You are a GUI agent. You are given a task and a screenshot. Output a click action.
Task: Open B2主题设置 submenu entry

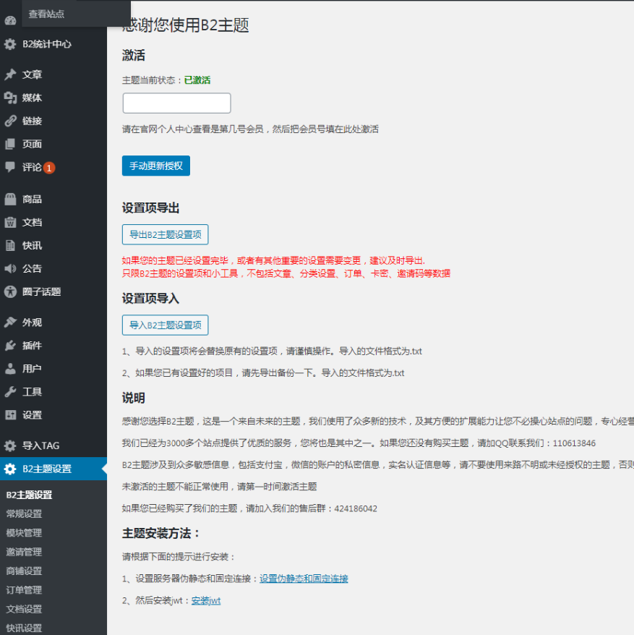pos(29,495)
